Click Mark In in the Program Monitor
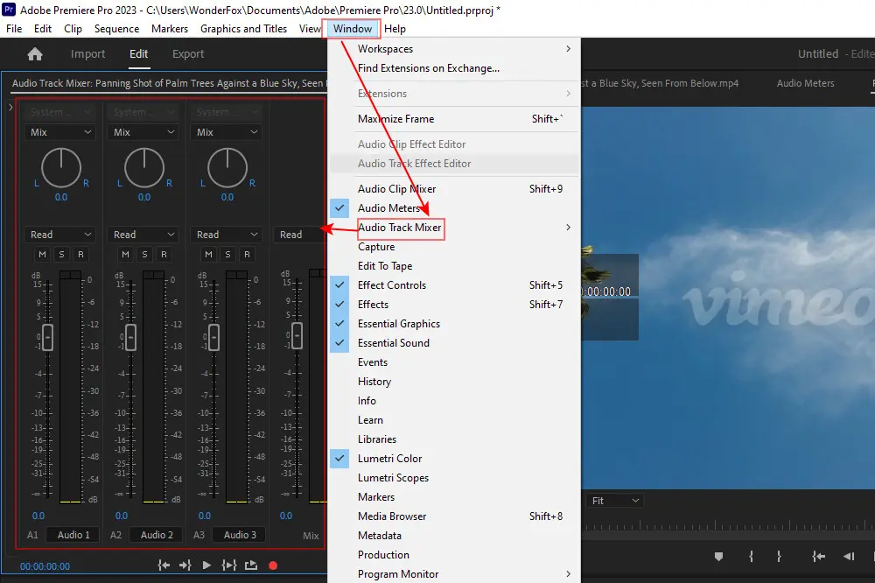875x583 pixels. point(751,556)
